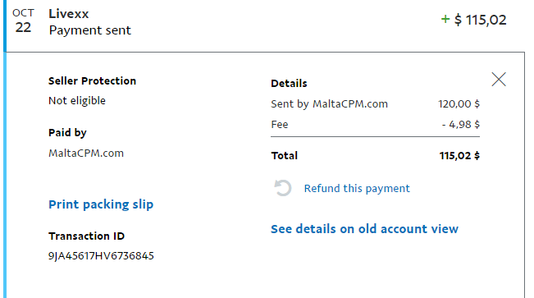The image size is (534, 298).
Task: Click the Not eligible status text
Action: (77, 101)
